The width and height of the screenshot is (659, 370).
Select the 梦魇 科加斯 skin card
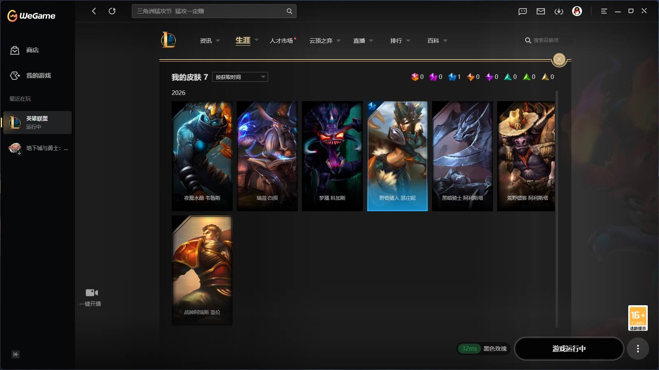click(x=332, y=156)
